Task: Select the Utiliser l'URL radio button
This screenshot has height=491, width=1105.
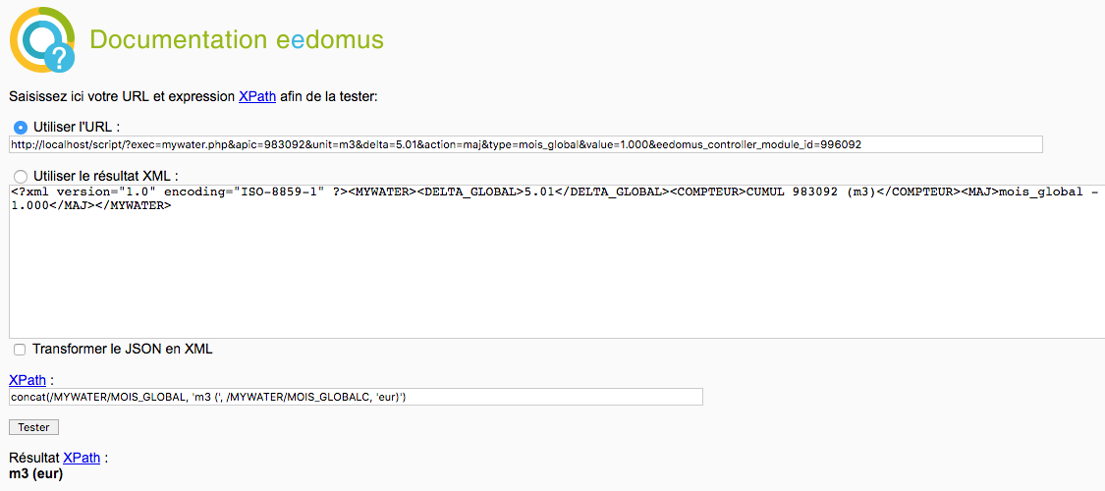Action: [x=22, y=128]
